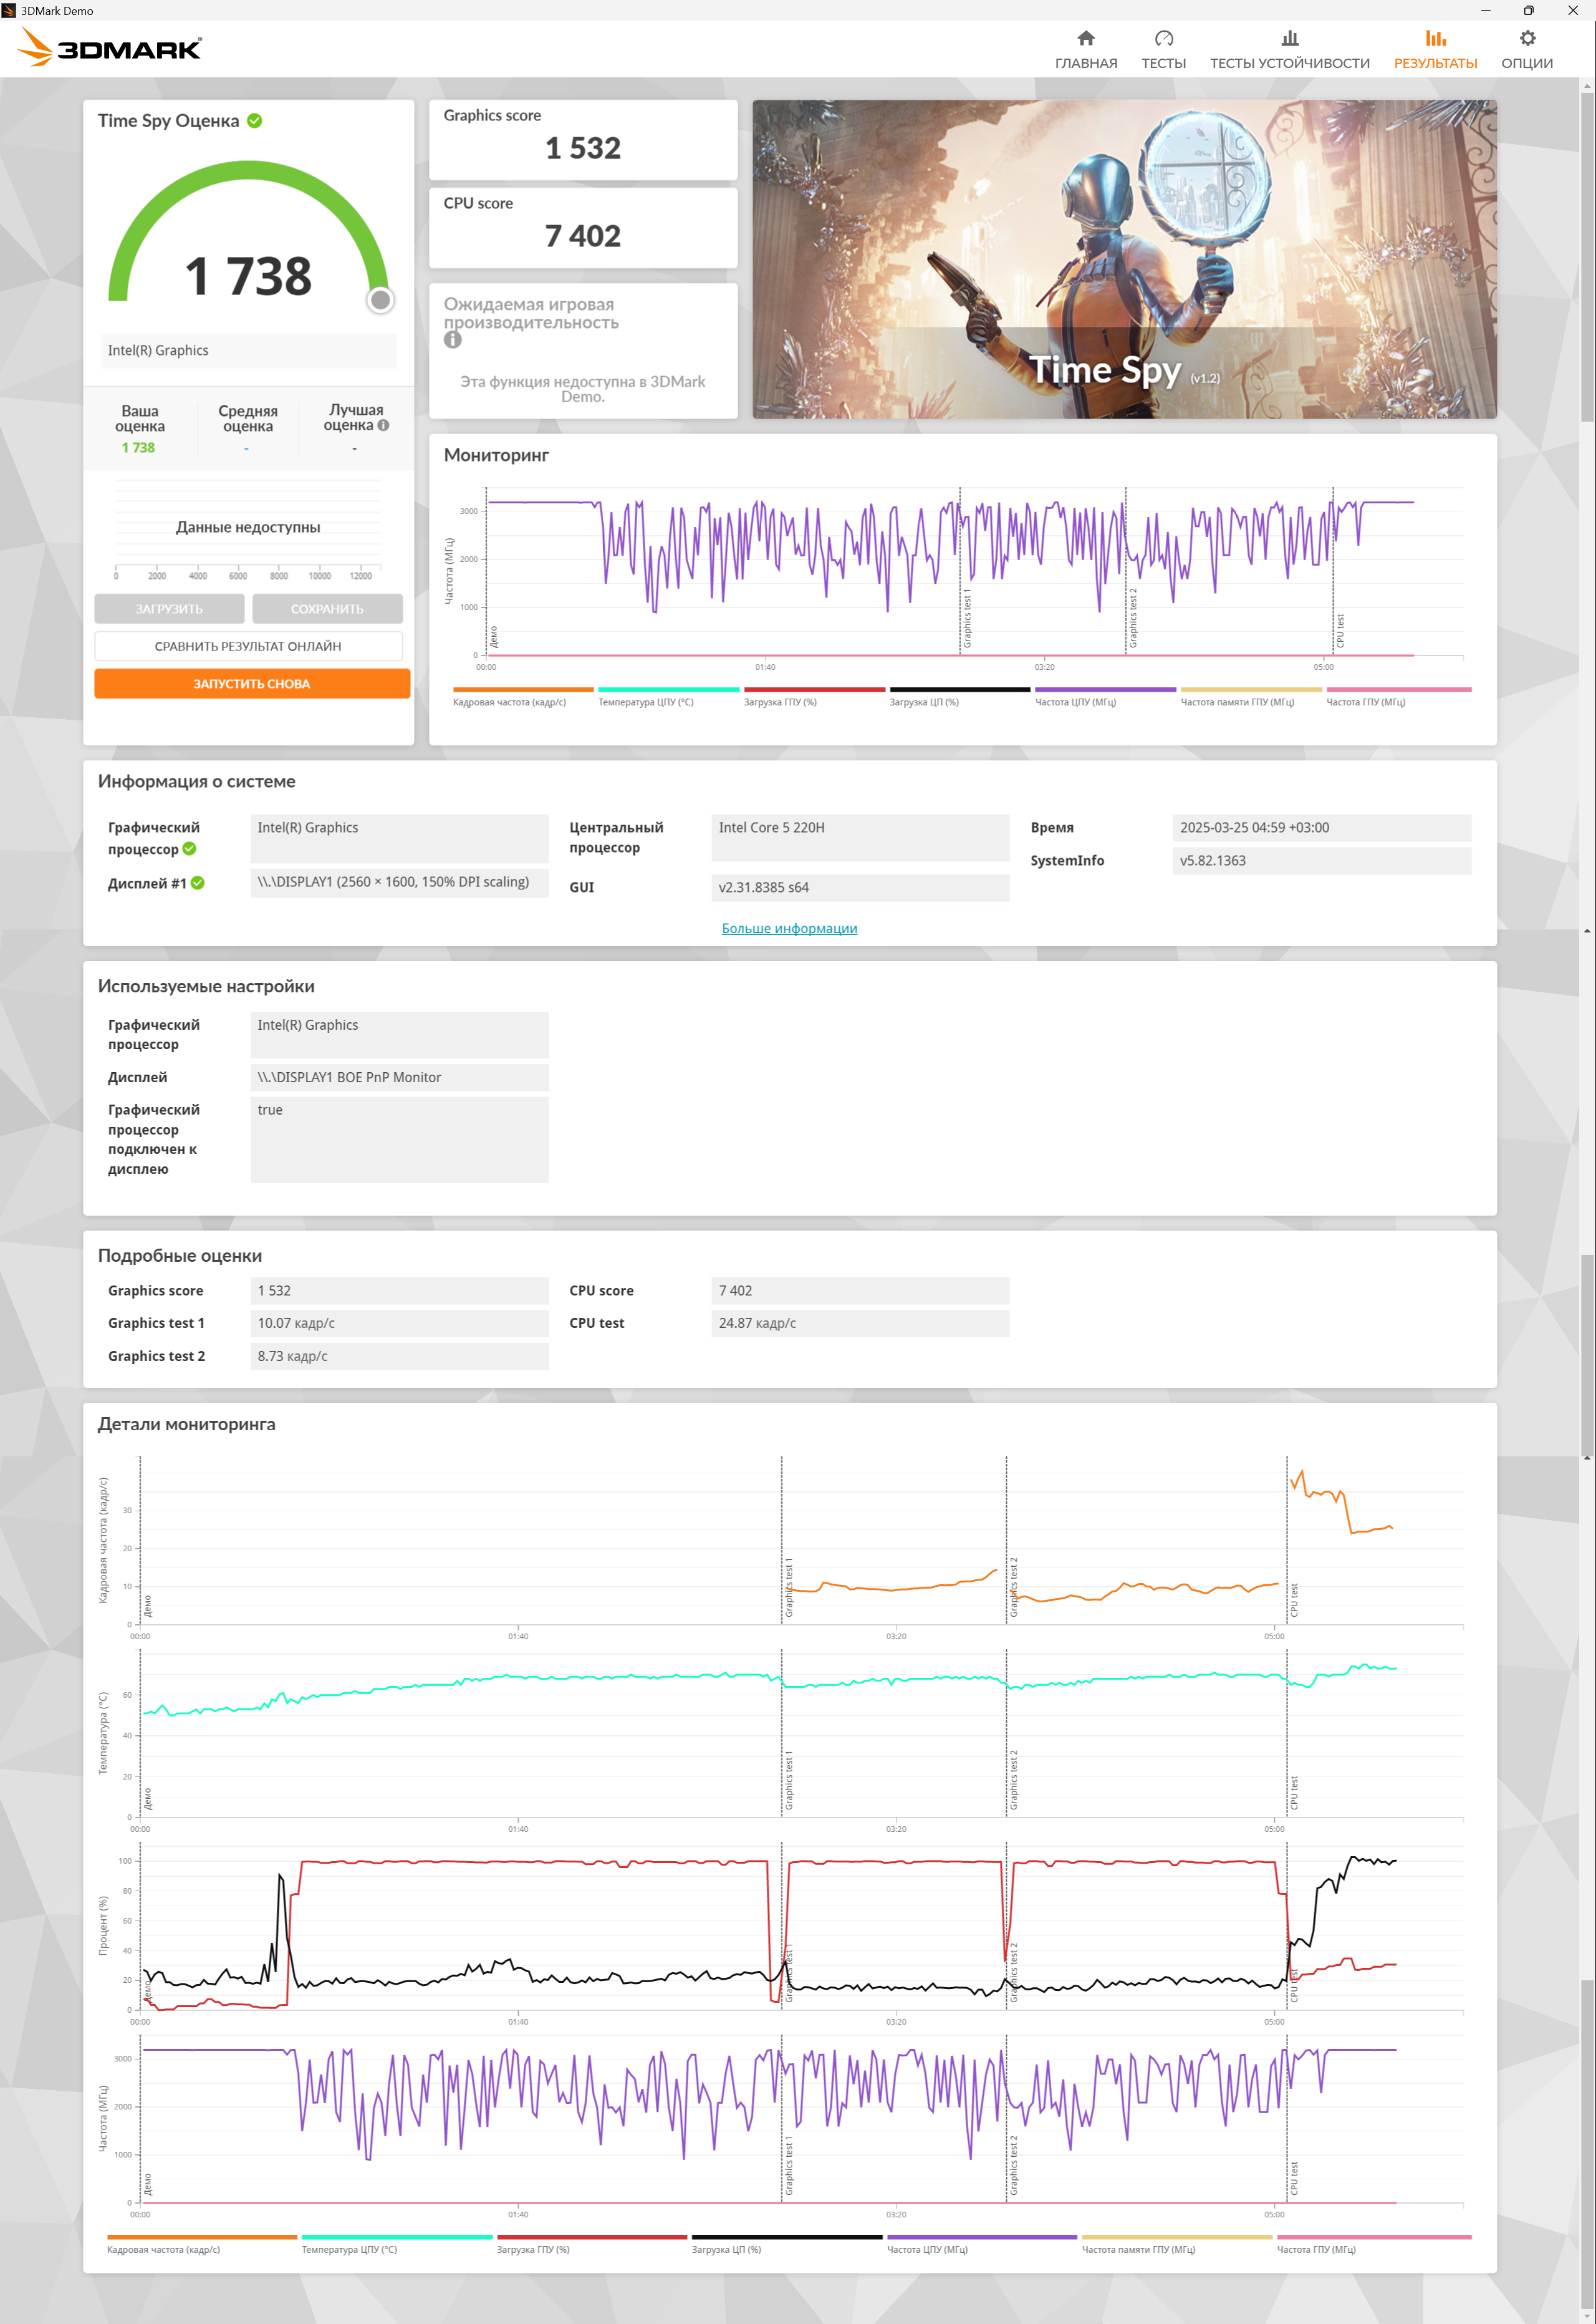Image resolution: width=1596 pixels, height=2324 pixels.
Task: Open the ОПЦИИ gear icon
Action: (1526, 38)
